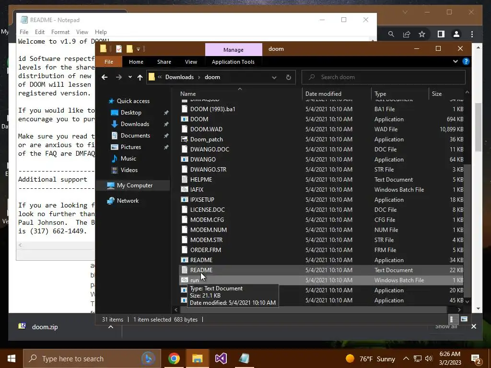The height and width of the screenshot is (368, 491).
Task: Open Explorer help question mark icon
Action: pos(466,61)
